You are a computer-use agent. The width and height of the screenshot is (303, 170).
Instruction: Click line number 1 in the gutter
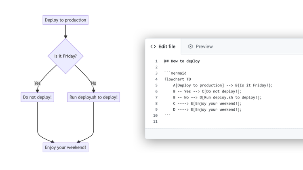click(x=156, y=61)
